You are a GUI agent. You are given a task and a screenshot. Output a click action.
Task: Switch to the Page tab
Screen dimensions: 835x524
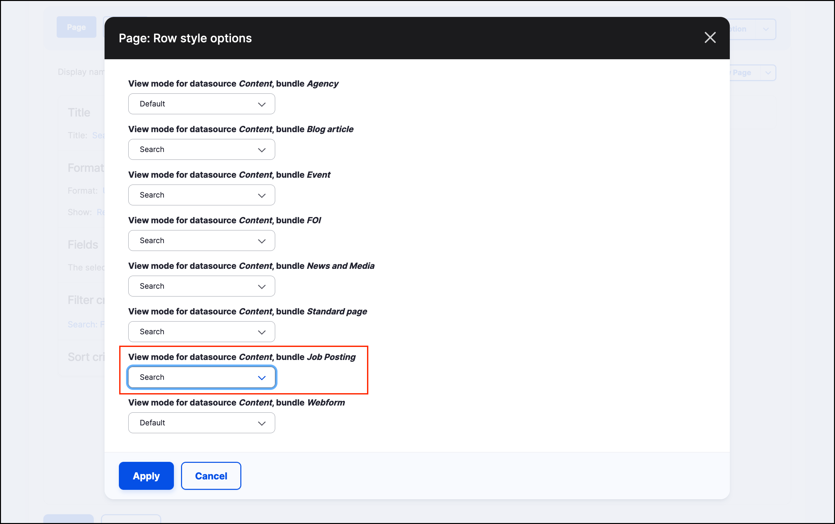pos(76,27)
